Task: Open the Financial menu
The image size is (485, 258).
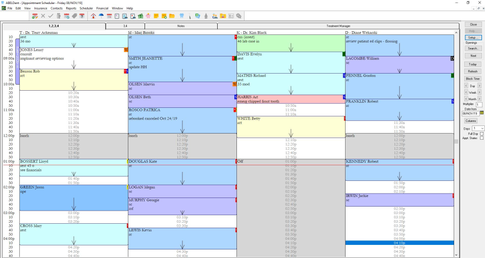Action: tap(102, 9)
